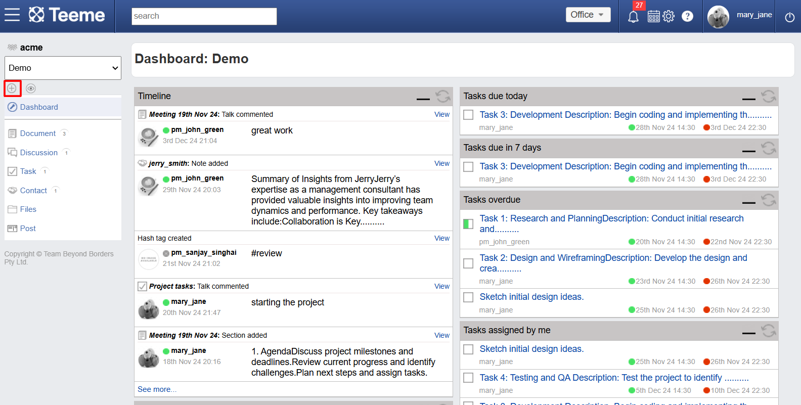The height and width of the screenshot is (405, 801).
Task: Click the mary_jane username in header
Action: (754, 15)
